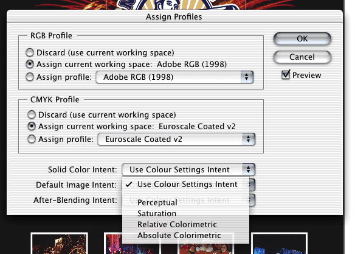Open the Adobe RGB (1998) profile dropdown
The height and width of the screenshot is (254, 355).
pos(174,77)
